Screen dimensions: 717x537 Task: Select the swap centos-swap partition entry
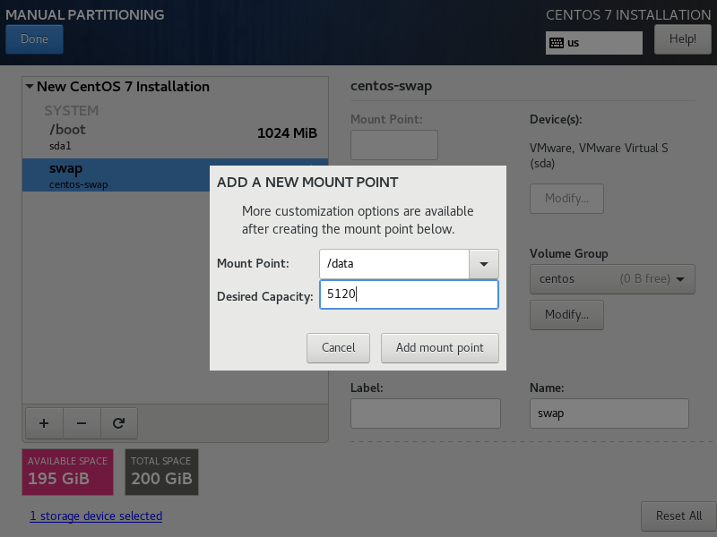pos(117,175)
